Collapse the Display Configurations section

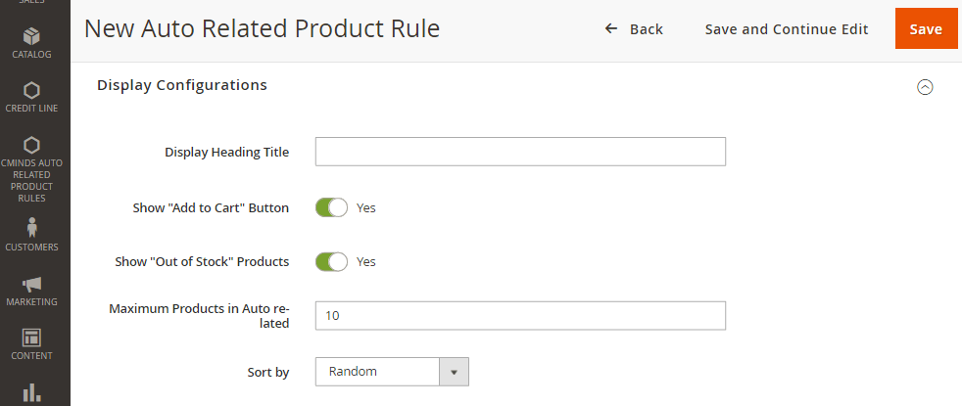925,87
